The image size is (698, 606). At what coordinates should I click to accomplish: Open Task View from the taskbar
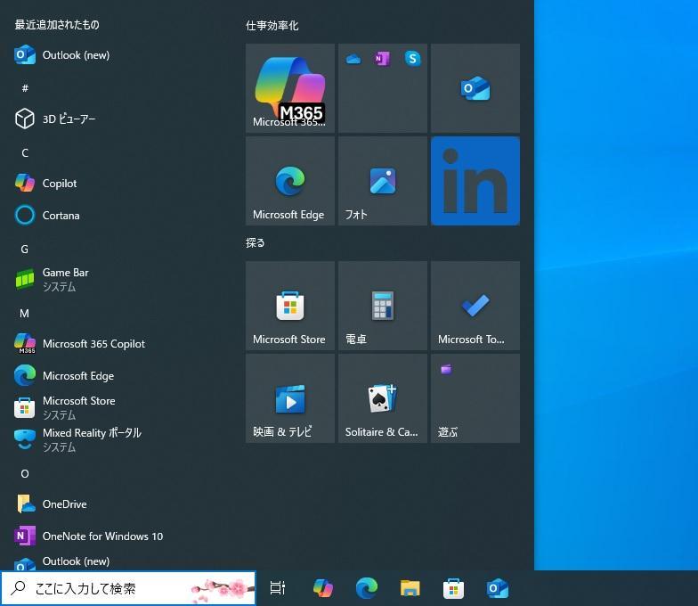pos(278,588)
